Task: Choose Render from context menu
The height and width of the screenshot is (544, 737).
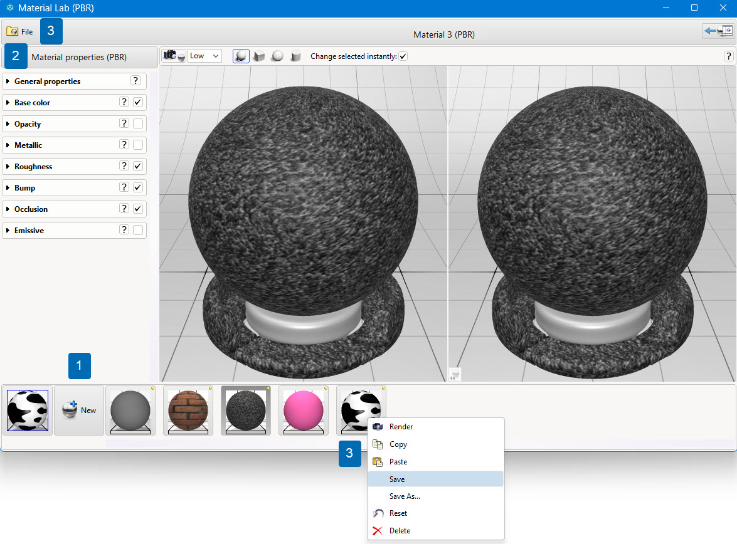Action: 436,427
